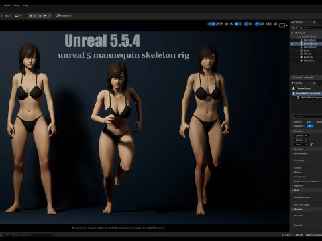Click the stop simulation square button
Image resolution: width=322 pixels, height=241 pixels.
(40, 16)
